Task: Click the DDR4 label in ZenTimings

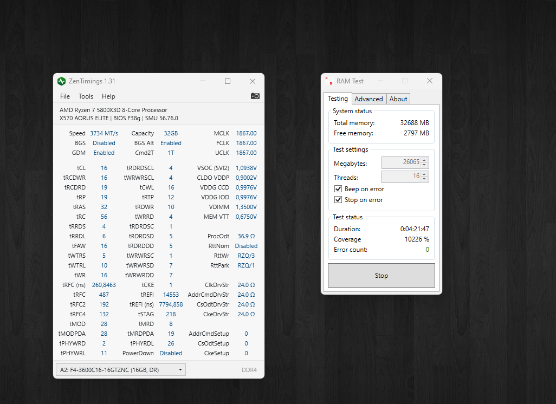Action: pyautogui.click(x=249, y=370)
